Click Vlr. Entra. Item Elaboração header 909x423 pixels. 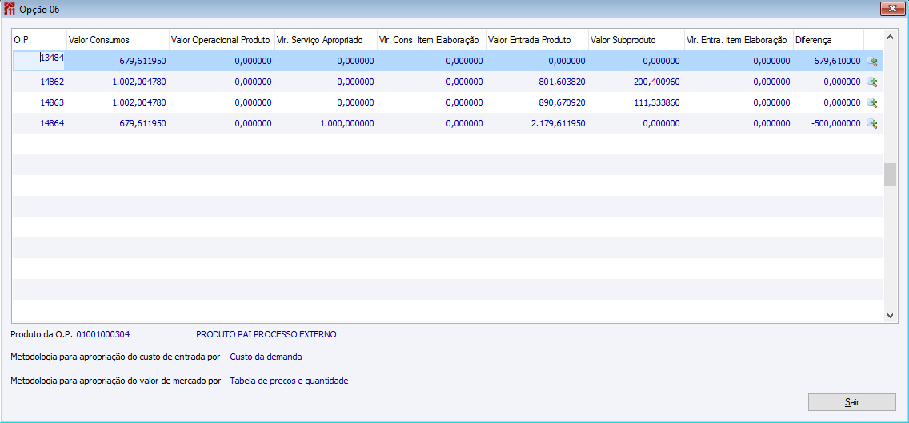739,40
